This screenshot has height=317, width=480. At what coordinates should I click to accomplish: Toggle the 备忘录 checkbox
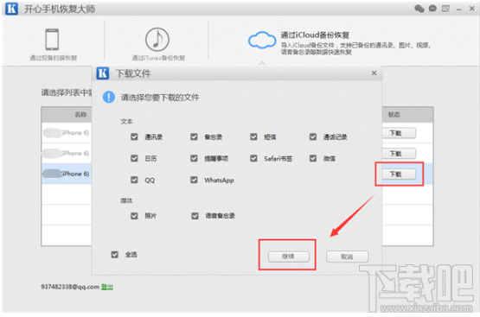click(194, 136)
